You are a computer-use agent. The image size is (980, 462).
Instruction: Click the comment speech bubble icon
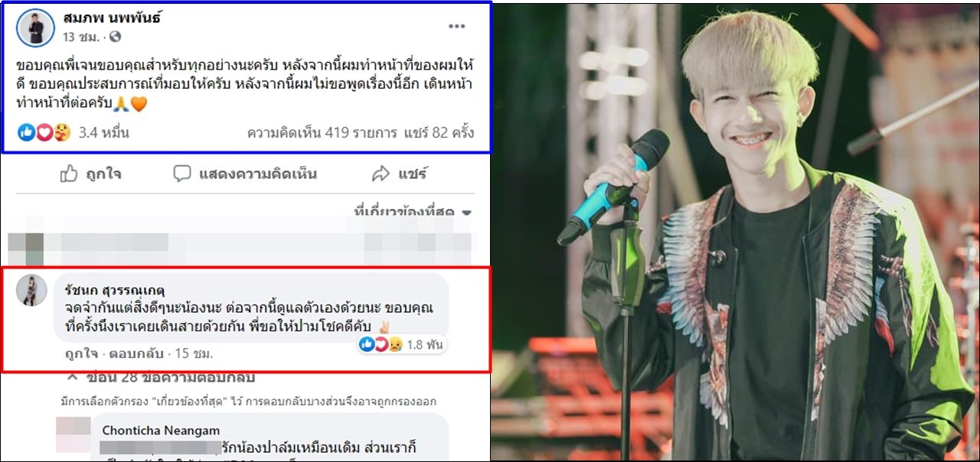[x=181, y=174]
